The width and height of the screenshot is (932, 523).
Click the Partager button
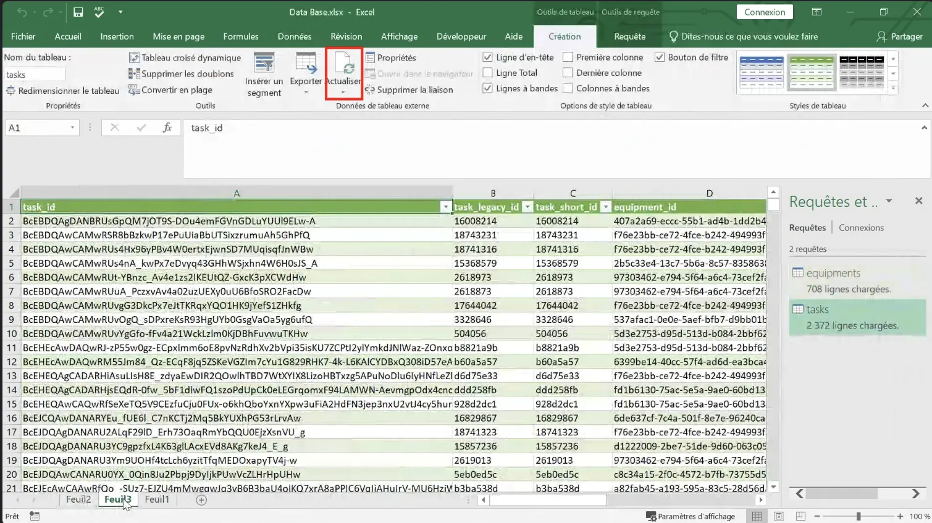click(x=899, y=36)
